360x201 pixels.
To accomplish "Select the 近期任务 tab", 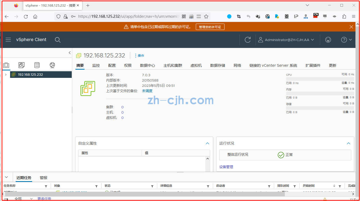I will pos(24,178).
